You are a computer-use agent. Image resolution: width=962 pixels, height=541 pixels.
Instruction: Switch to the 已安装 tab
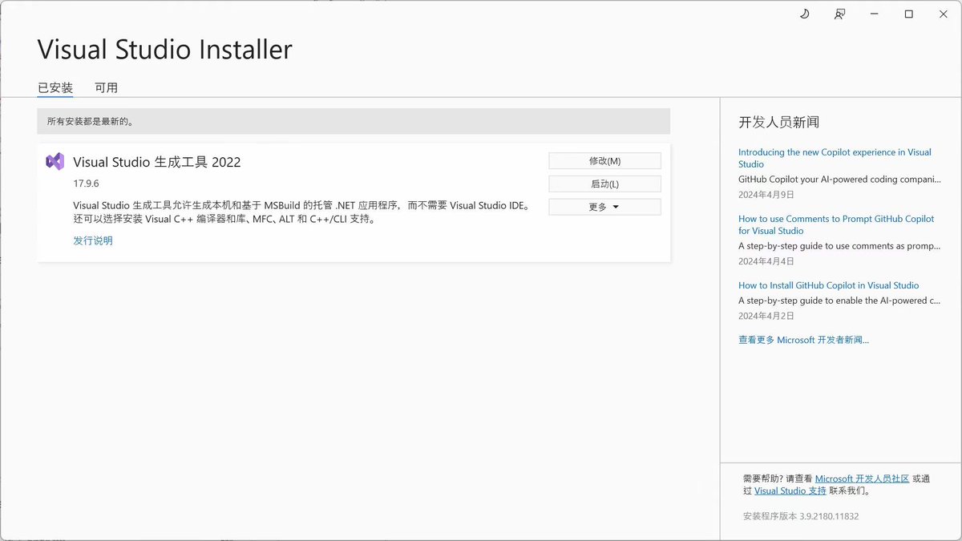pos(55,87)
